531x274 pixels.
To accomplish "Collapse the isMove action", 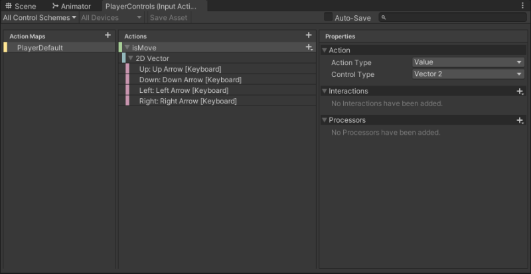I will [x=127, y=48].
